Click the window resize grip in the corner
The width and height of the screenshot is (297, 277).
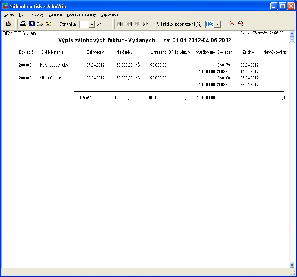[x=294, y=273]
